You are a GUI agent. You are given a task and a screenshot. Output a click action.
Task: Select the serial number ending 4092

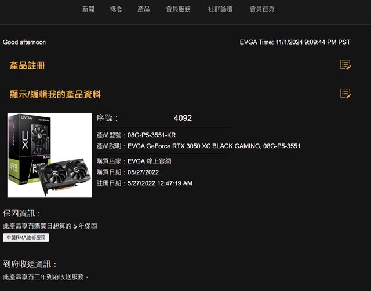point(183,118)
